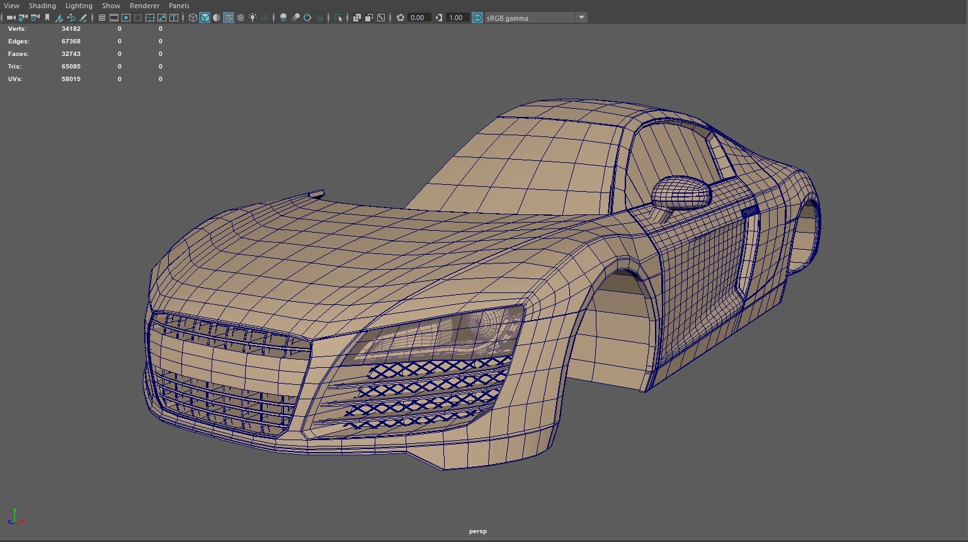This screenshot has height=542, width=968.
Task: Toggle the grid display icon
Action: tap(101, 18)
